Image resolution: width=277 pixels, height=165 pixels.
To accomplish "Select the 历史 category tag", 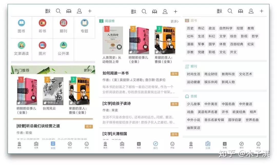I will coord(190,28).
